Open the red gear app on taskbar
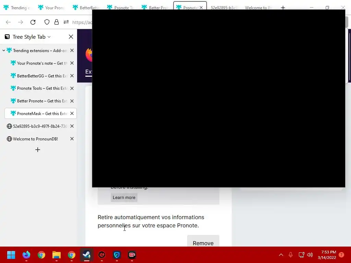The image size is (351, 263). pyautogui.click(x=102, y=255)
